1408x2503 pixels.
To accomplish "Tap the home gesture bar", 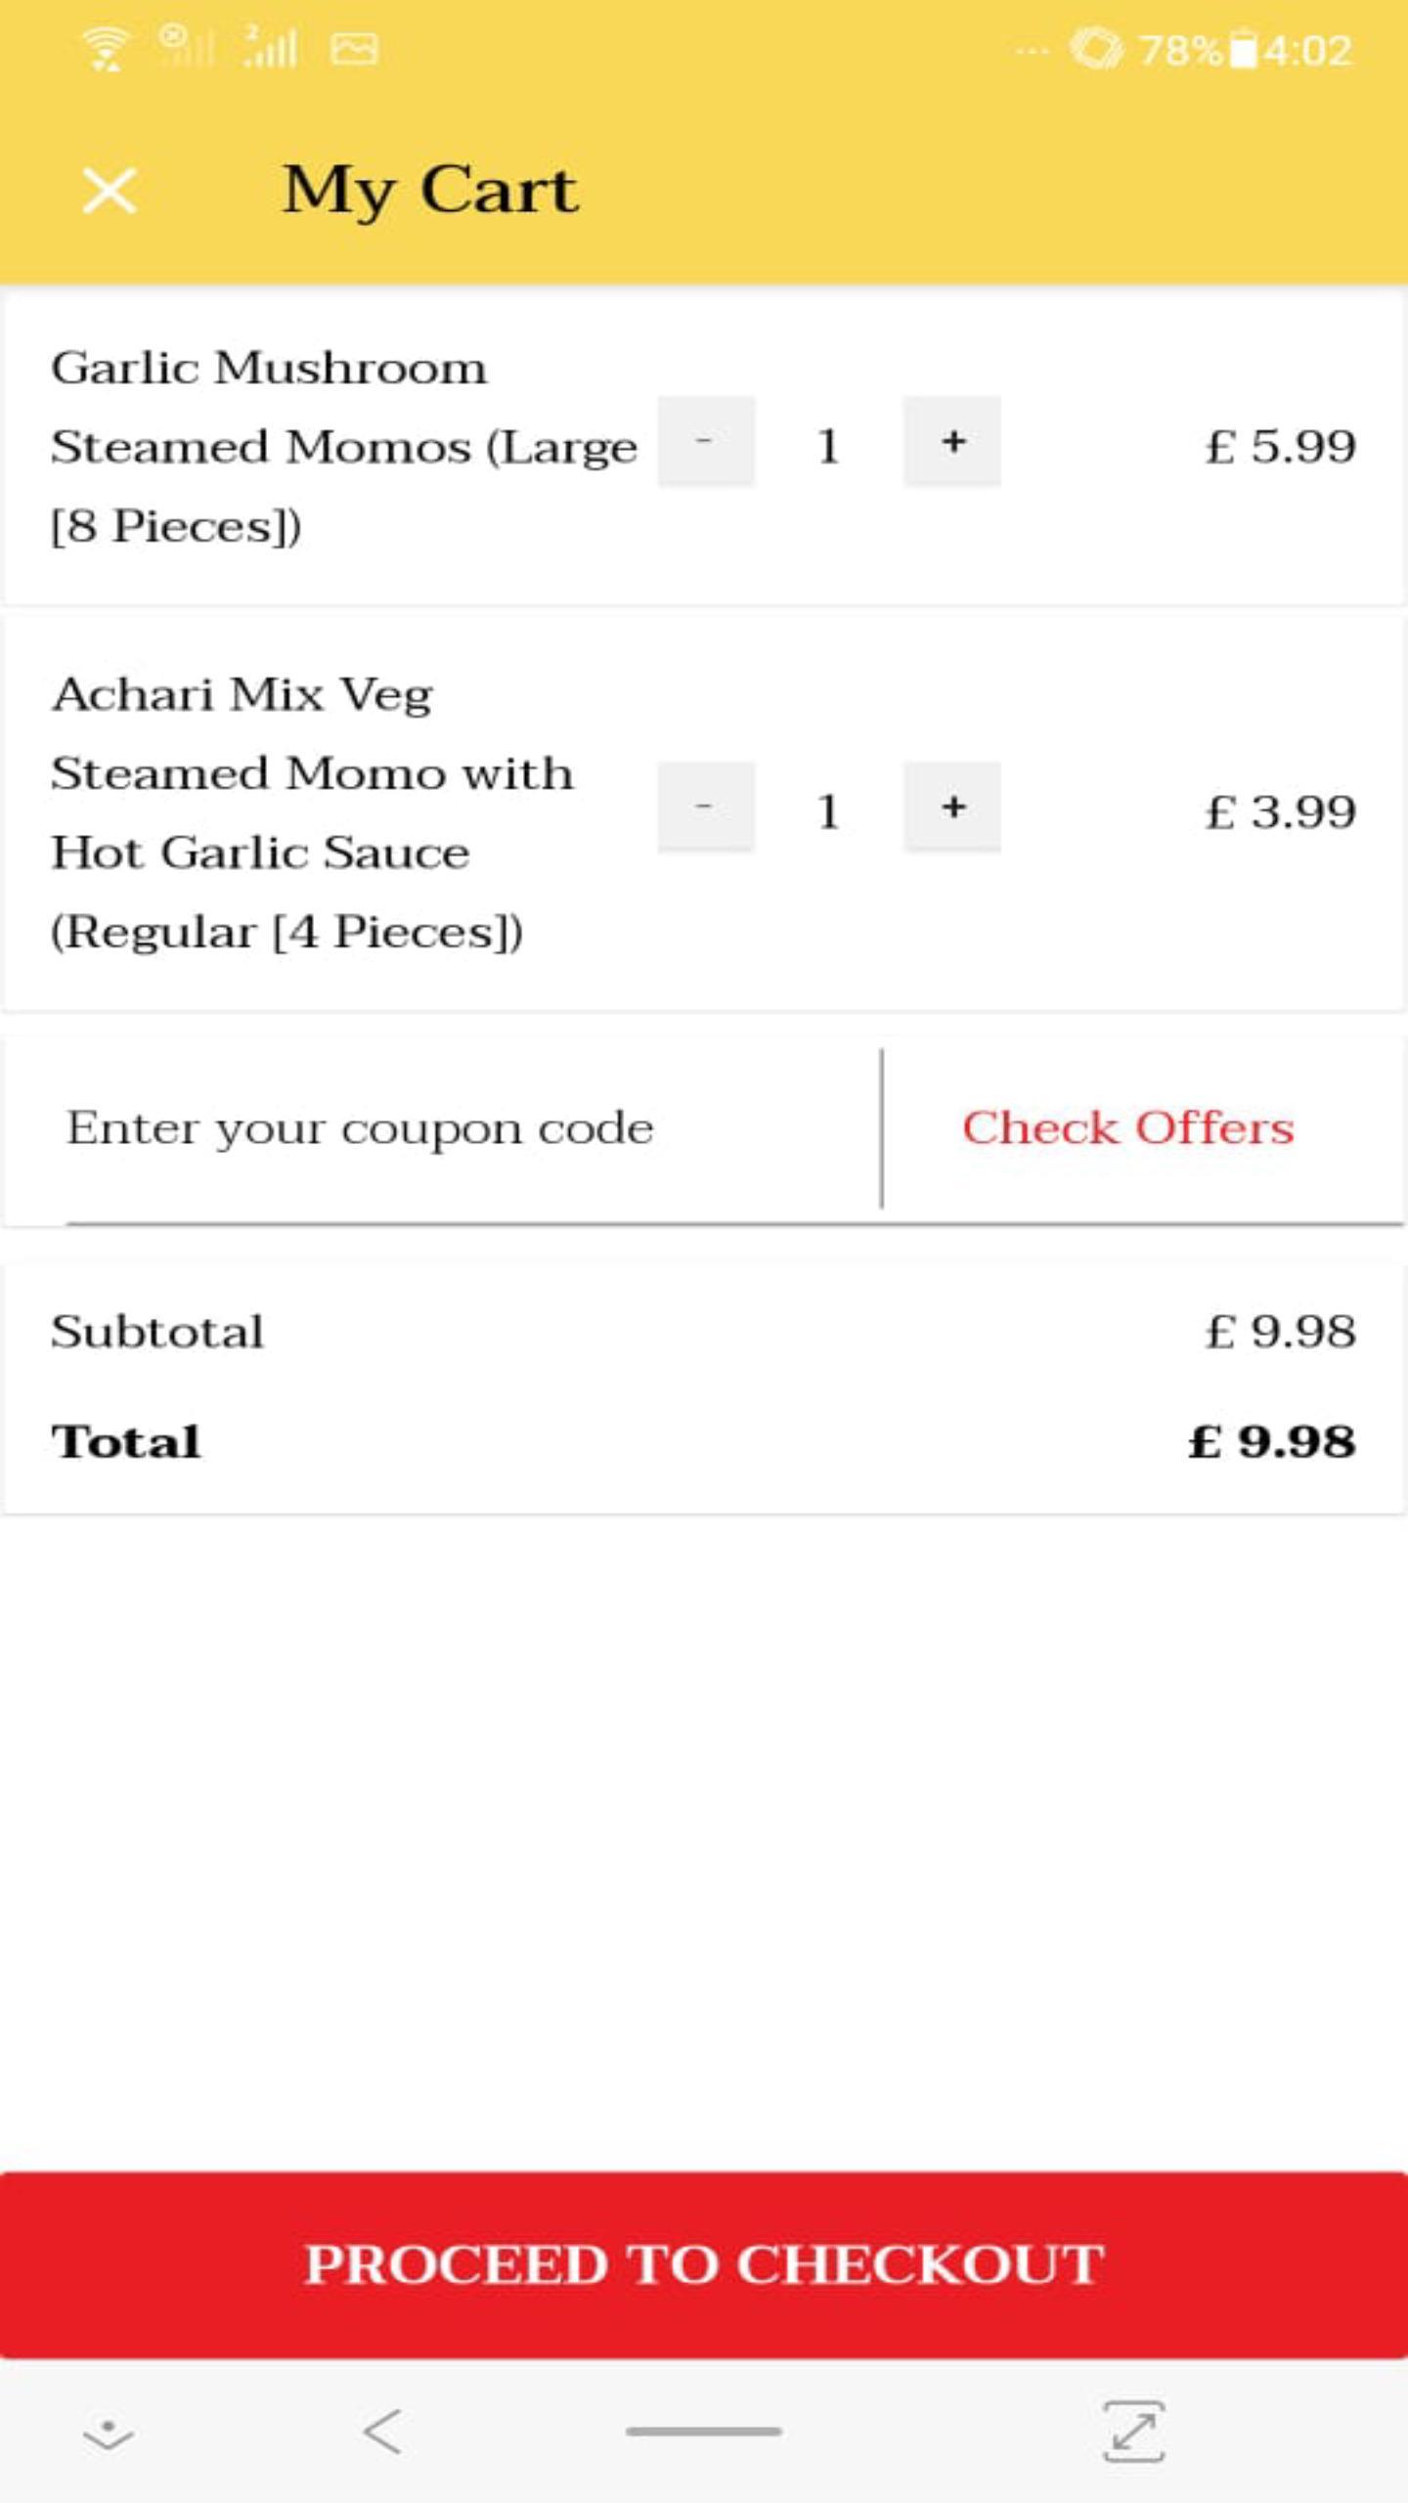I will click(x=704, y=2432).
